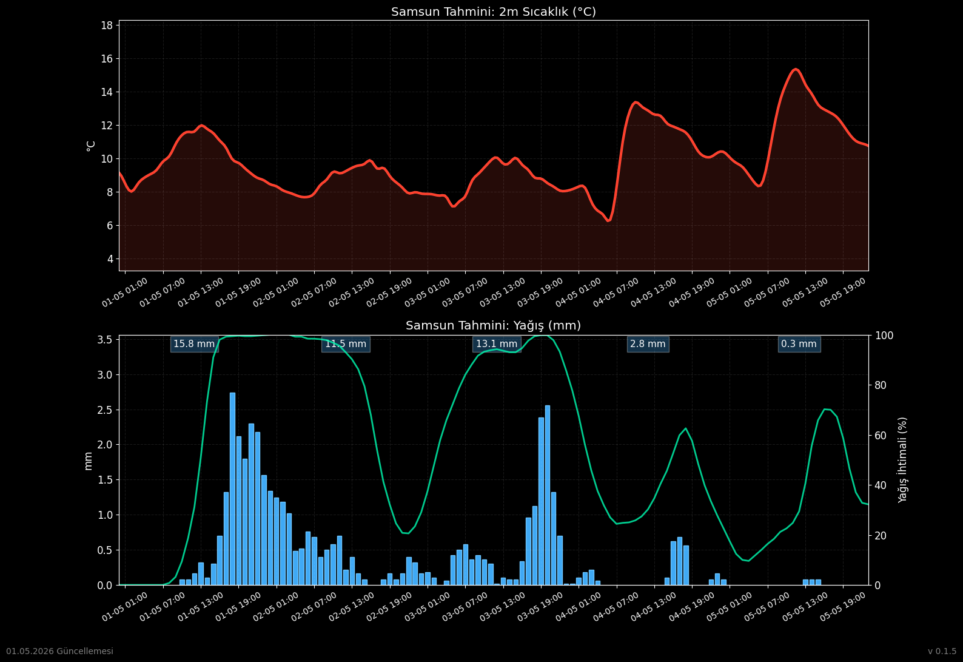Click the temperature chart title Samsun Tahmini Sıcaklık
The height and width of the screenshot is (662, 963).
click(x=494, y=12)
